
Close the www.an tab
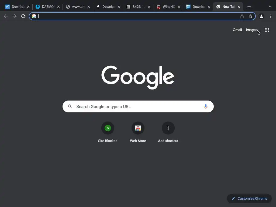88,7
